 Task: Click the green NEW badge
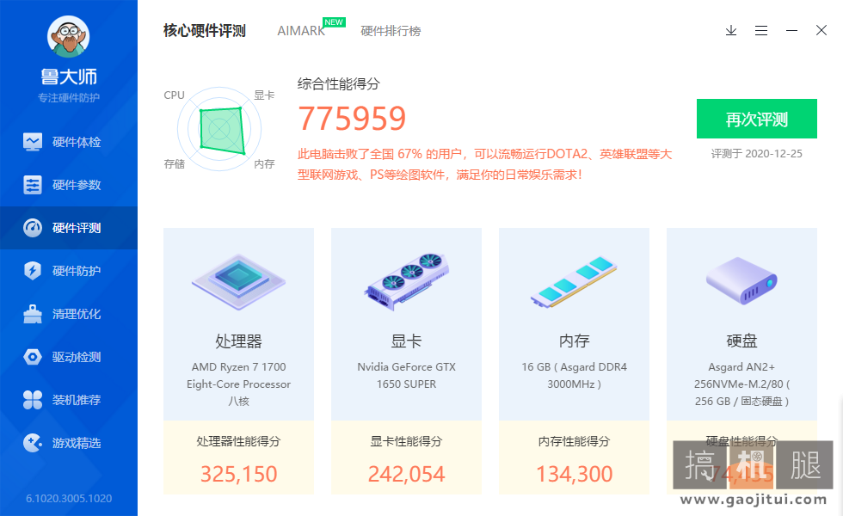pos(334,22)
